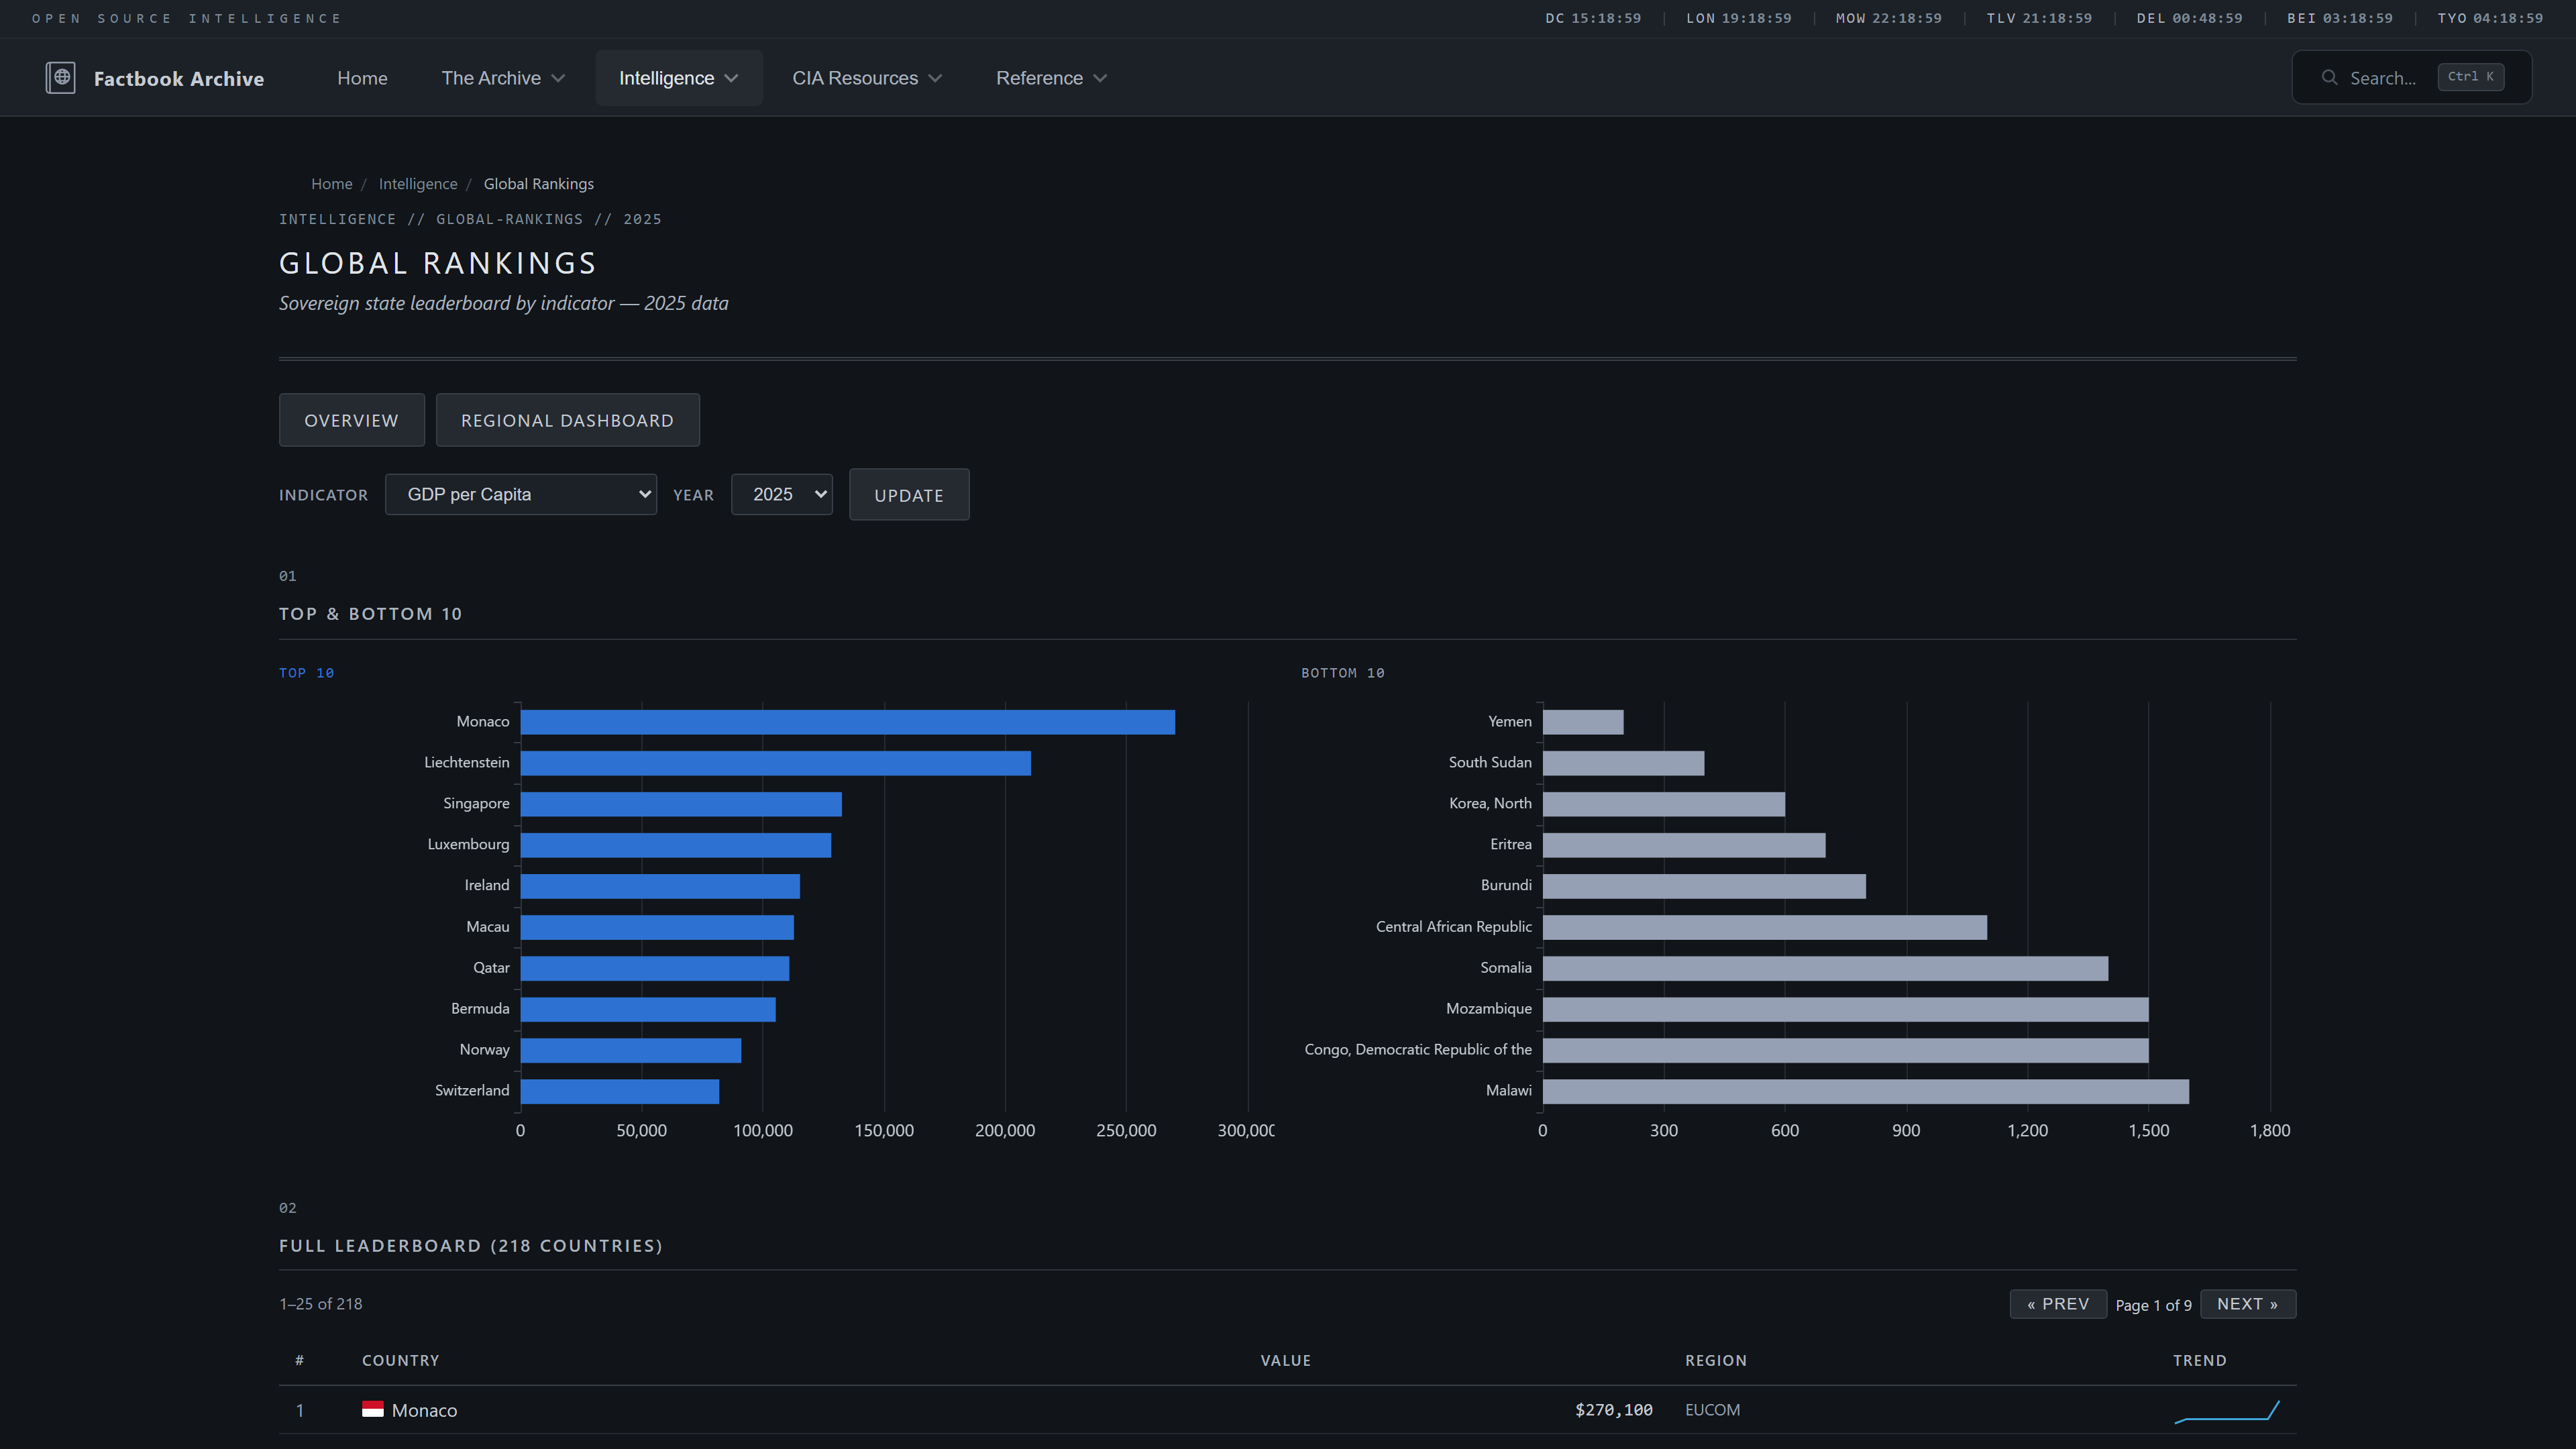Click the search magnifier icon
Screen dimensions: 2576x1449
click(x=2329, y=78)
